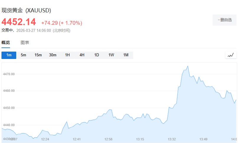Switch to the 5m interval
Viewport: 238px width, 143px height.
coord(23,55)
